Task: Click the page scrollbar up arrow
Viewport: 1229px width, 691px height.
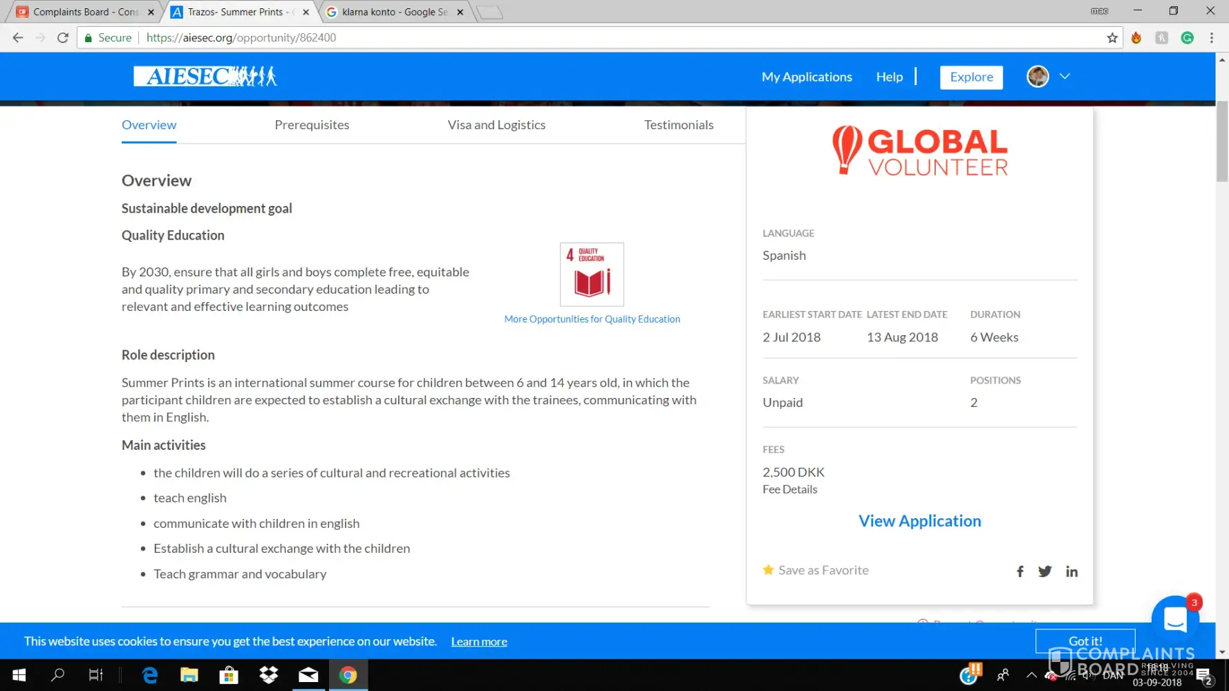Action: (1222, 60)
